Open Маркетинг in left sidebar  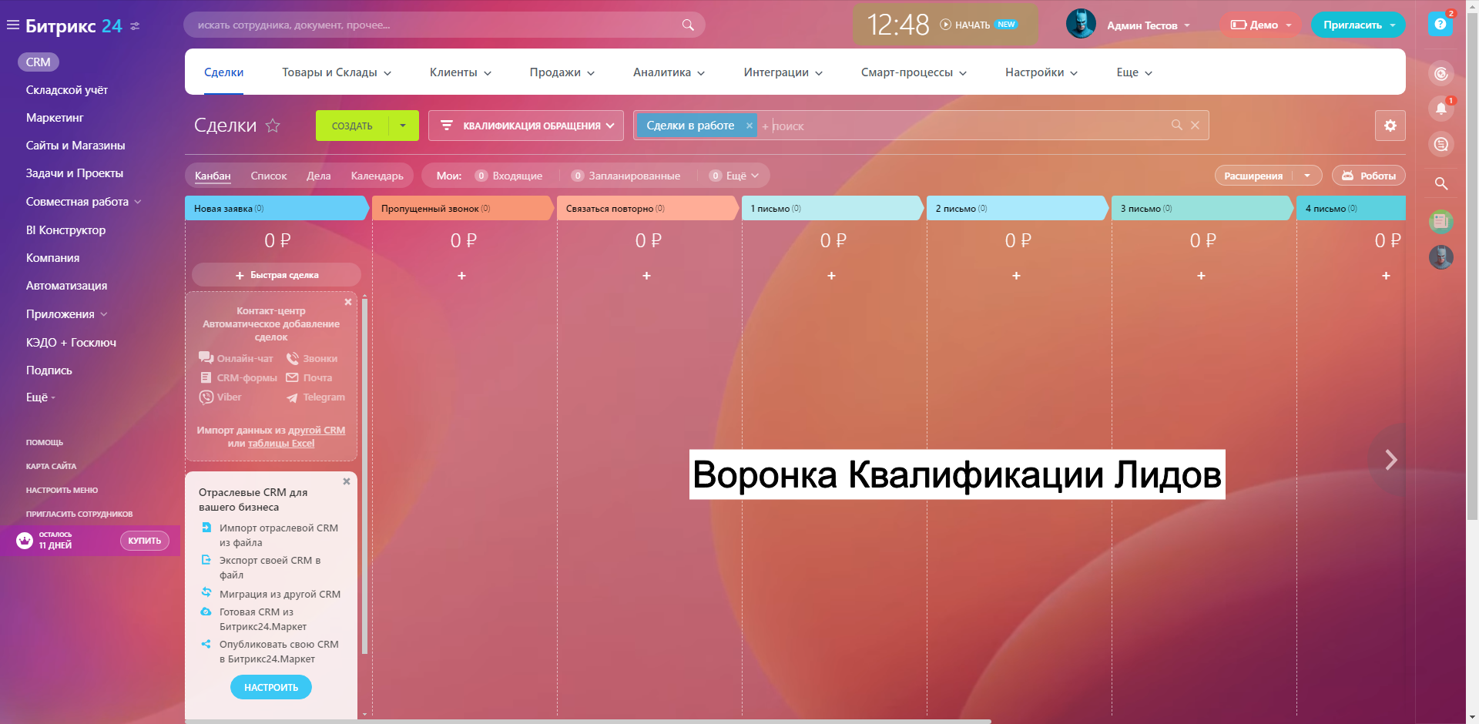point(55,118)
